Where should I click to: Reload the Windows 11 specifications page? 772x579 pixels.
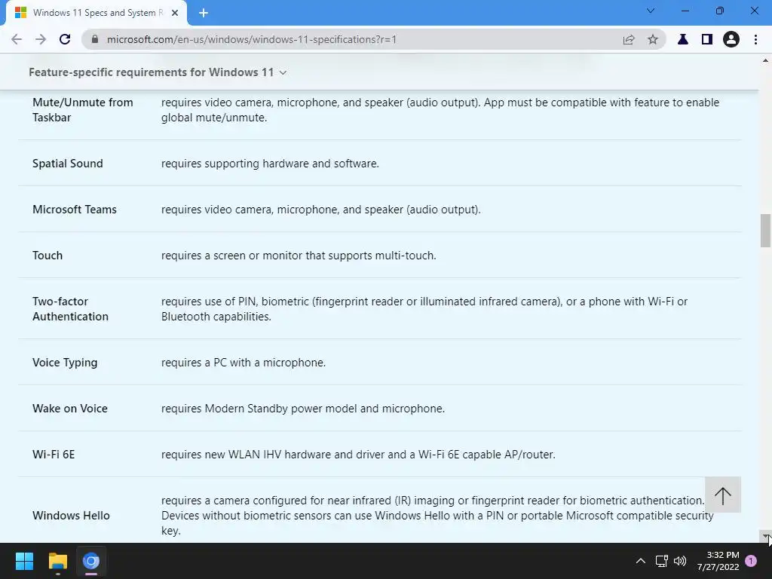pos(65,39)
